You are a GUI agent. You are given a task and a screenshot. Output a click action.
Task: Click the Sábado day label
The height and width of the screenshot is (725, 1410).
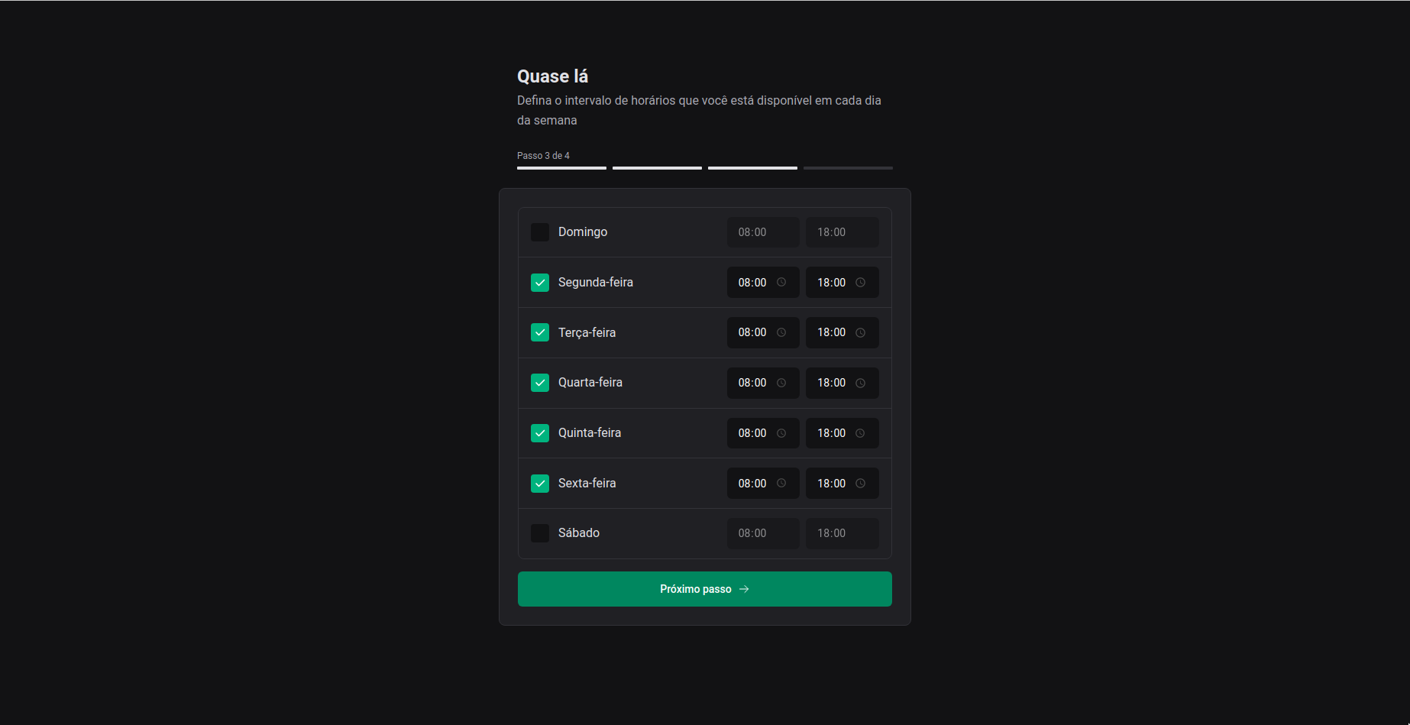579,533
